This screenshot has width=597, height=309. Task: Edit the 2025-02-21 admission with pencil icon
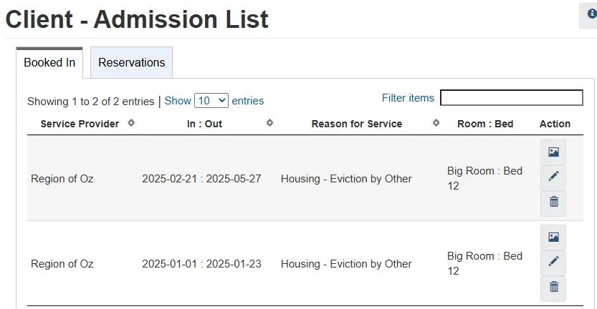click(x=553, y=178)
